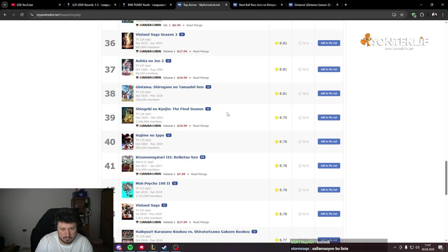Open the green shield extension icon
The image size is (448, 252).
coord(414,15)
